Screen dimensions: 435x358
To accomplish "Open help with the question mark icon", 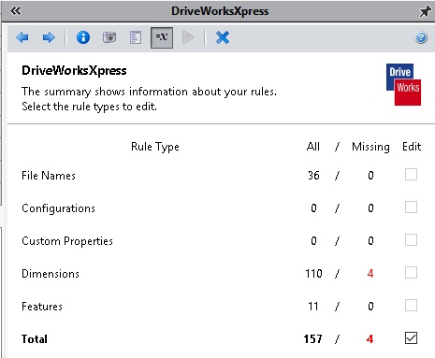I will [421, 37].
